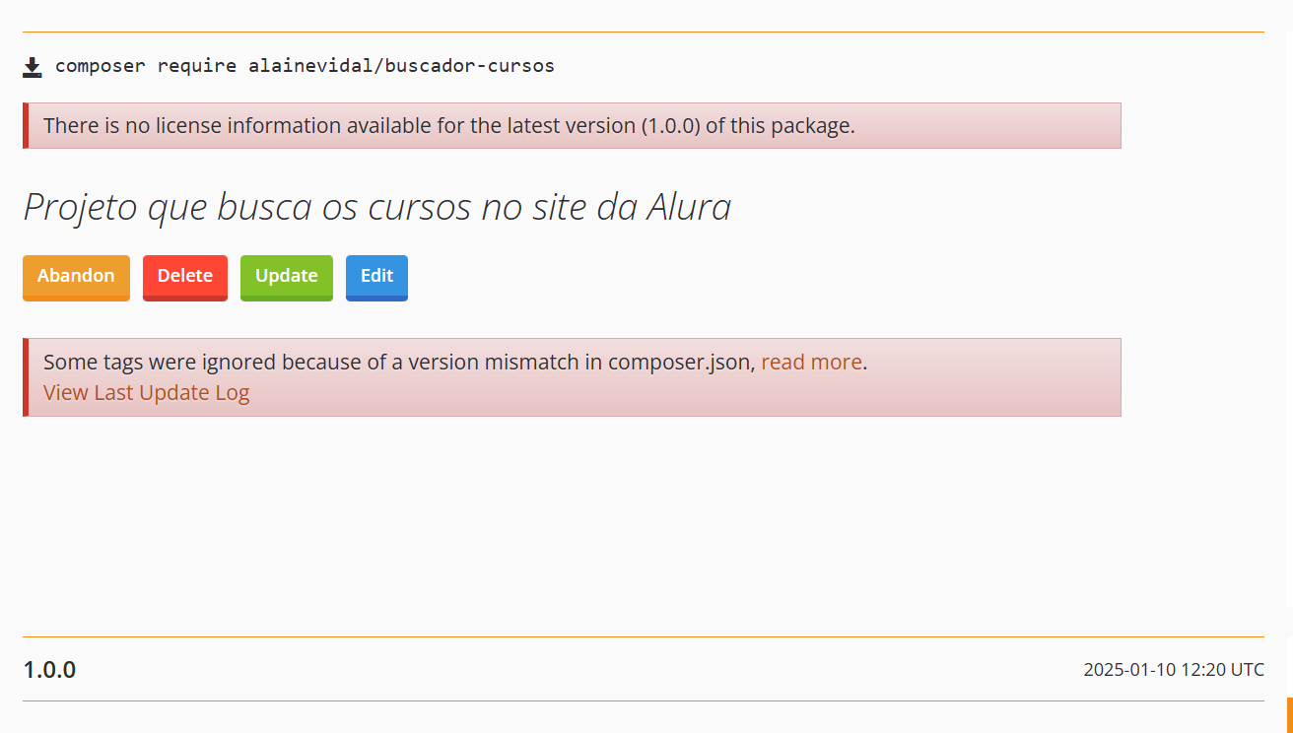Viewport: 1293px width, 733px height.
Task: Open View Last Update Log
Action: 146,392
